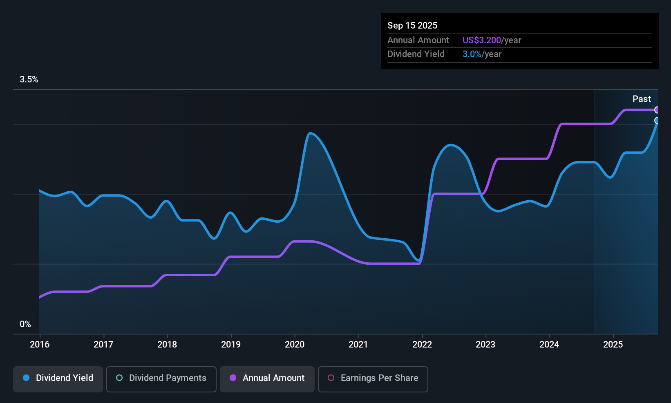Click the US$3.200/year annual amount value
671x403 pixels.
point(492,40)
